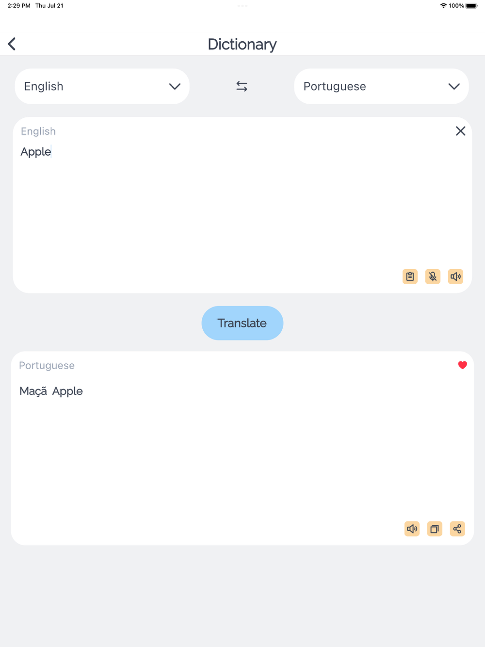The width and height of the screenshot is (485, 647).
Task: Open the English source language dropdown
Action: pyautogui.click(x=102, y=86)
